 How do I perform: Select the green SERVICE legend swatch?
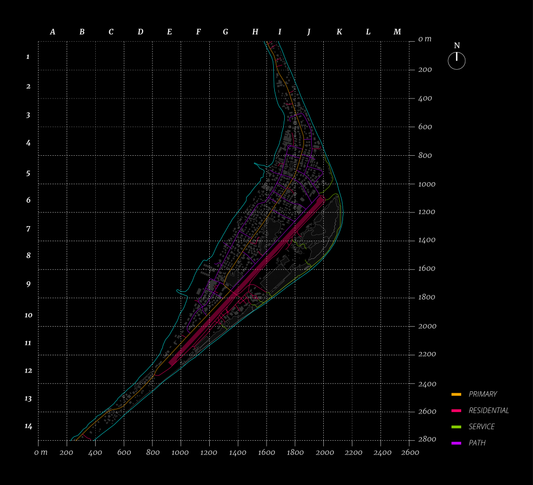(456, 427)
